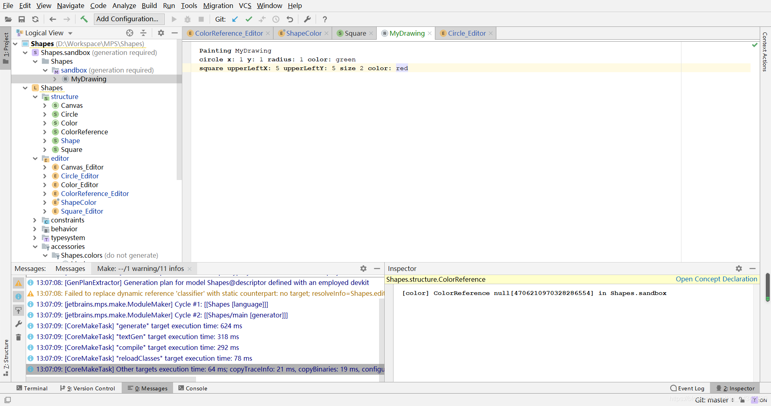
Task: Select the Square_Editor tree item
Action: point(82,211)
